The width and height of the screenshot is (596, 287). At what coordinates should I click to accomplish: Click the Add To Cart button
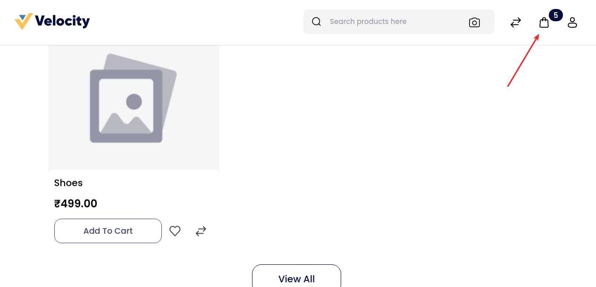[108, 231]
